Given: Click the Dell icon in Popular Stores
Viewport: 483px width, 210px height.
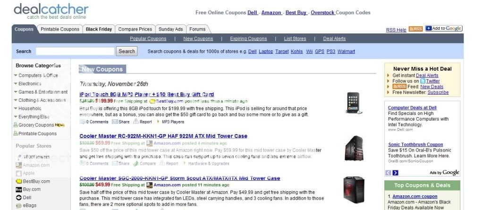Looking at the screenshot, I should 18,197.
